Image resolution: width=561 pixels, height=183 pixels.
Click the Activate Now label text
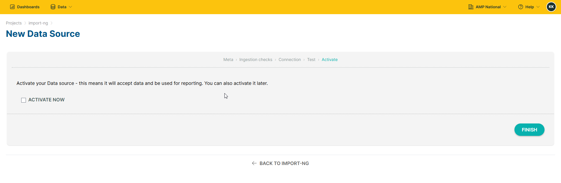click(47, 100)
